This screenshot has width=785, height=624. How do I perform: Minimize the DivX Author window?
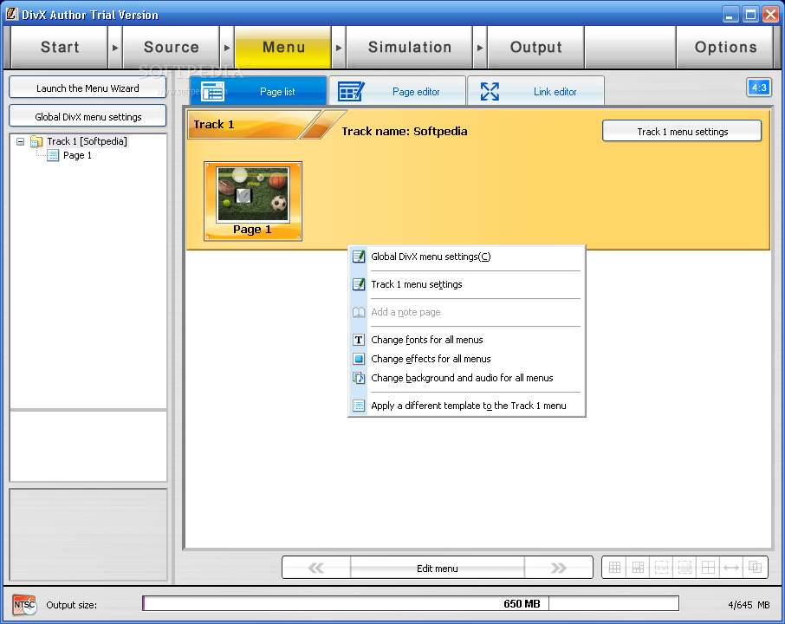click(730, 15)
